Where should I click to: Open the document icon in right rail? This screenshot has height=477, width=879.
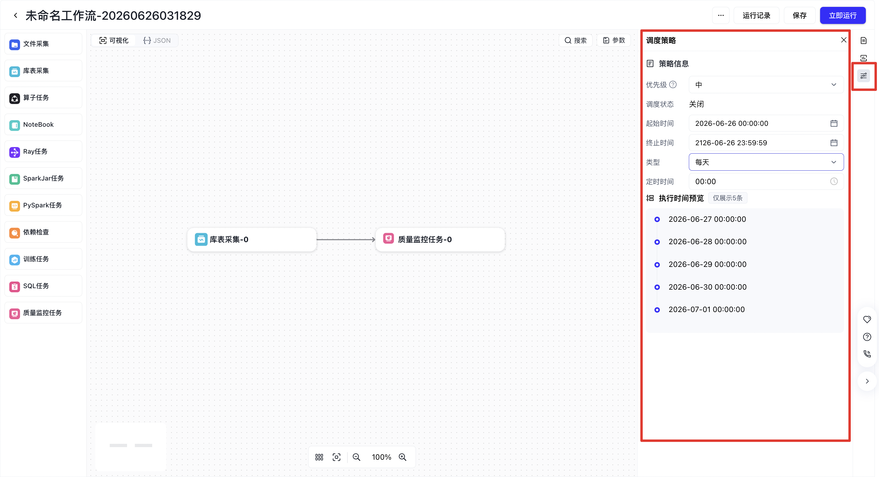pos(863,41)
